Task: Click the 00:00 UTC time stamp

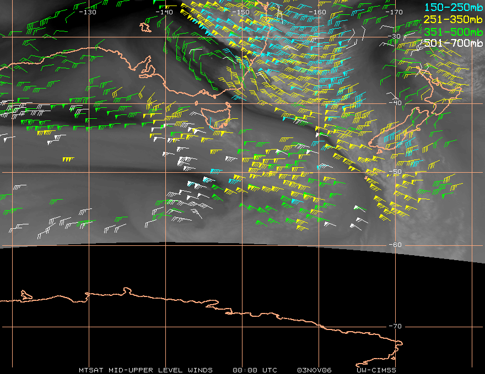Action: (255, 370)
